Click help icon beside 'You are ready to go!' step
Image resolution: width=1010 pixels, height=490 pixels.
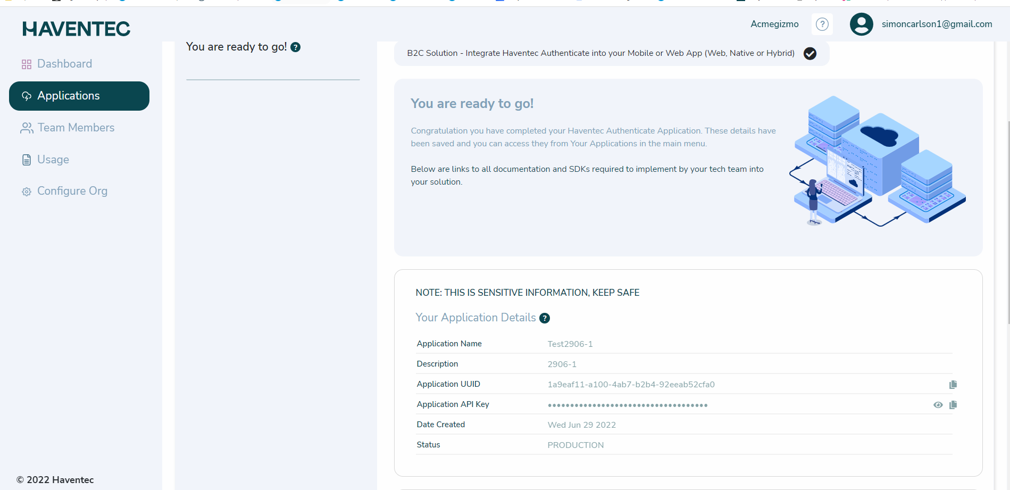(296, 47)
